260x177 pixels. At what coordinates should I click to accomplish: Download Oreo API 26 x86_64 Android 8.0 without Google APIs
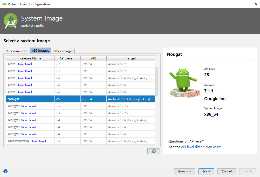[x=24, y=92]
